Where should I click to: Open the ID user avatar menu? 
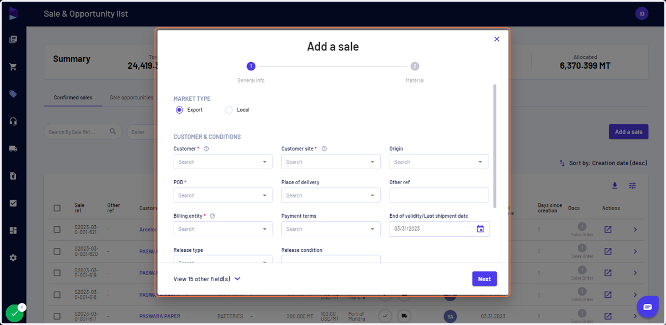[642, 13]
